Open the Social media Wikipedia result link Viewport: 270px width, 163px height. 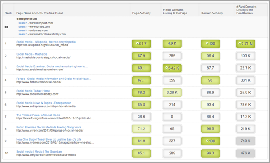point(46,42)
